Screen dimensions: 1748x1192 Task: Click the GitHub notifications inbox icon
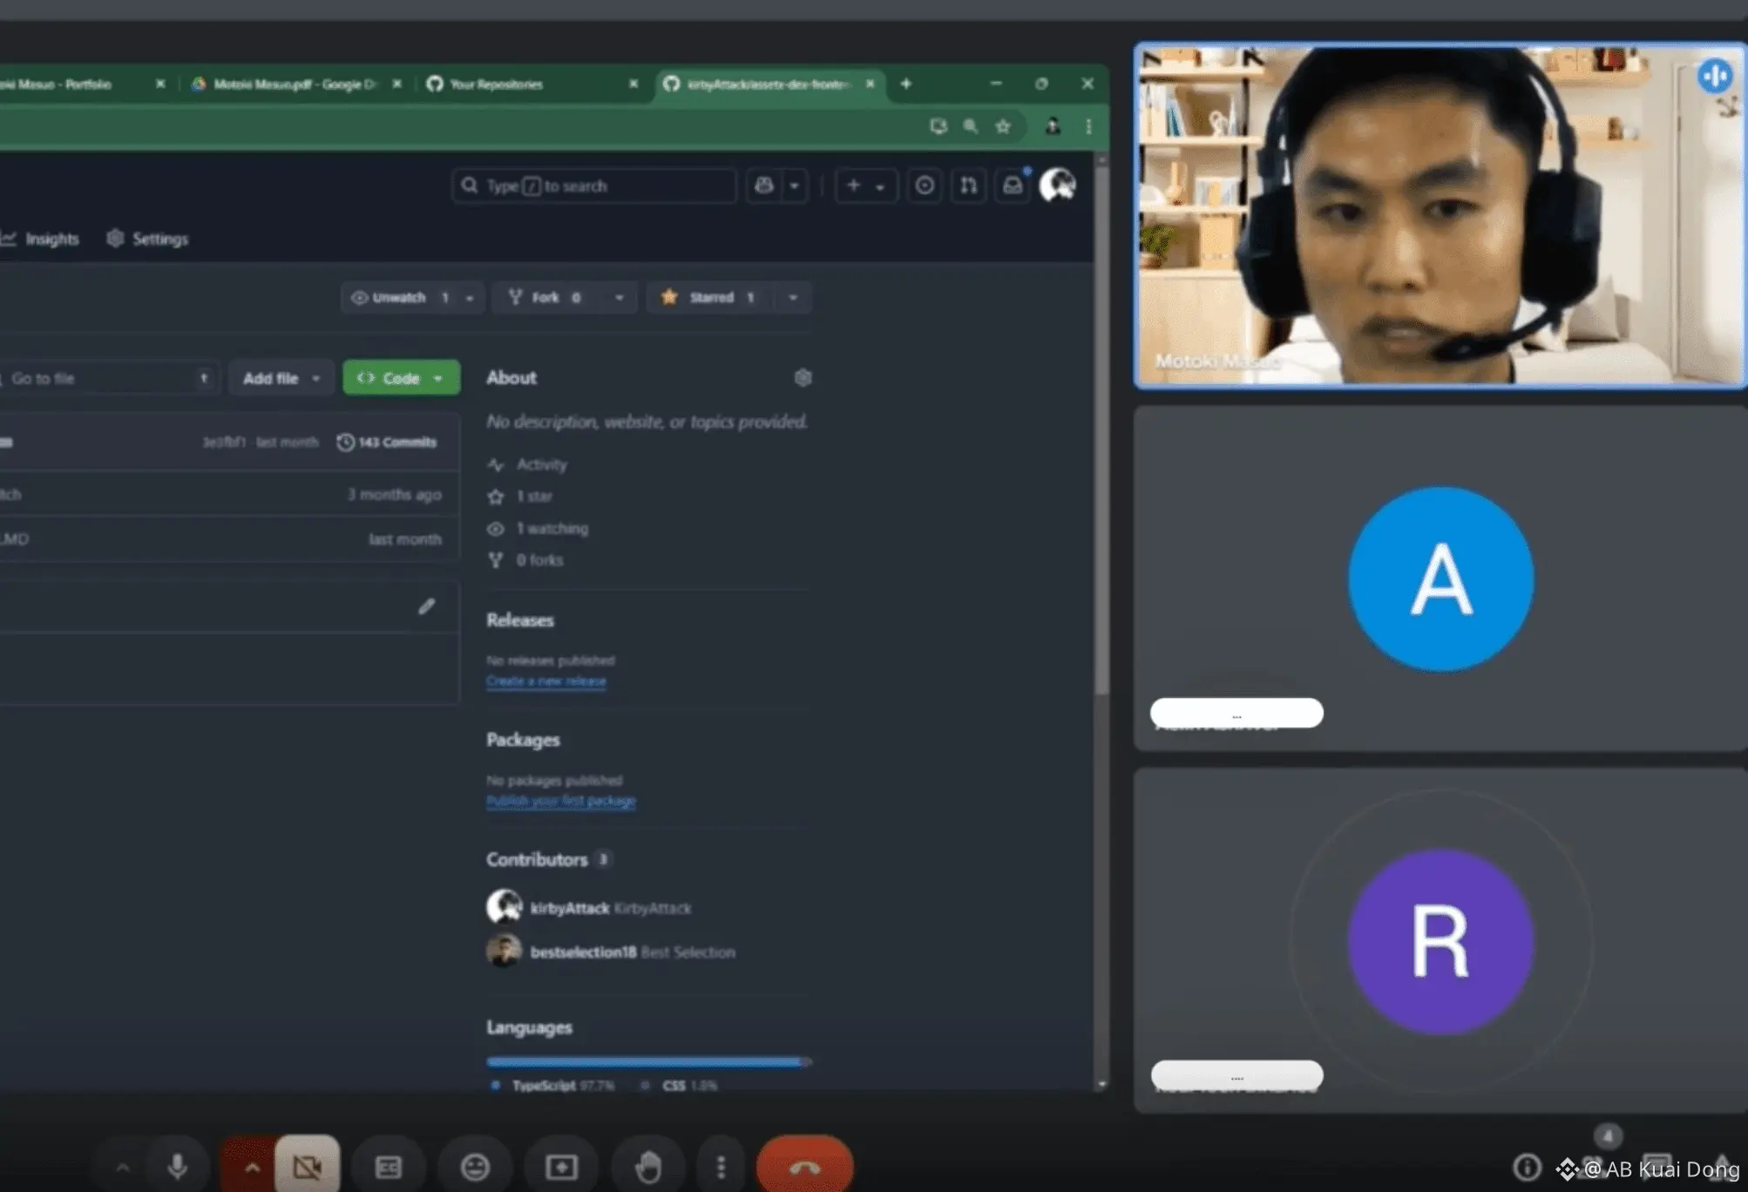coord(1013,186)
